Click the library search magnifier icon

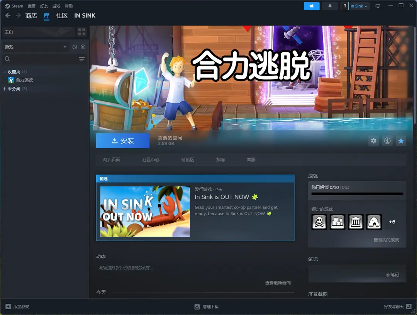coord(7,59)
